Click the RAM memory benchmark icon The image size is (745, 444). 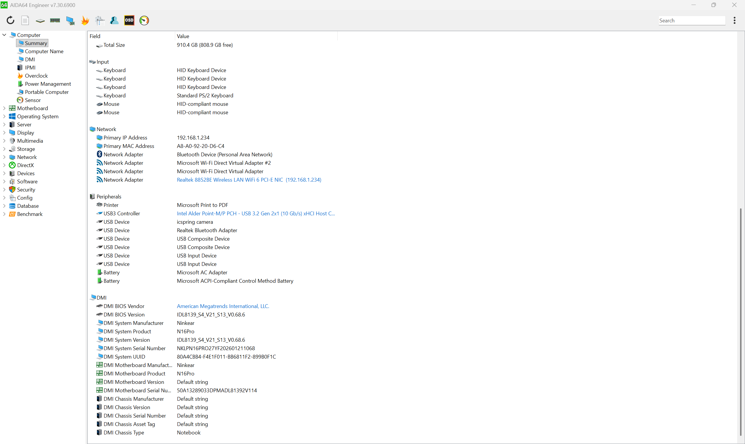(x=55, y=20)
